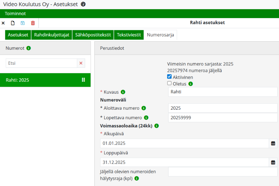This screenshot has height=186, width=279.
Task: Click grid handle icon on Rahti: 2025
Action: click(83, 80)
